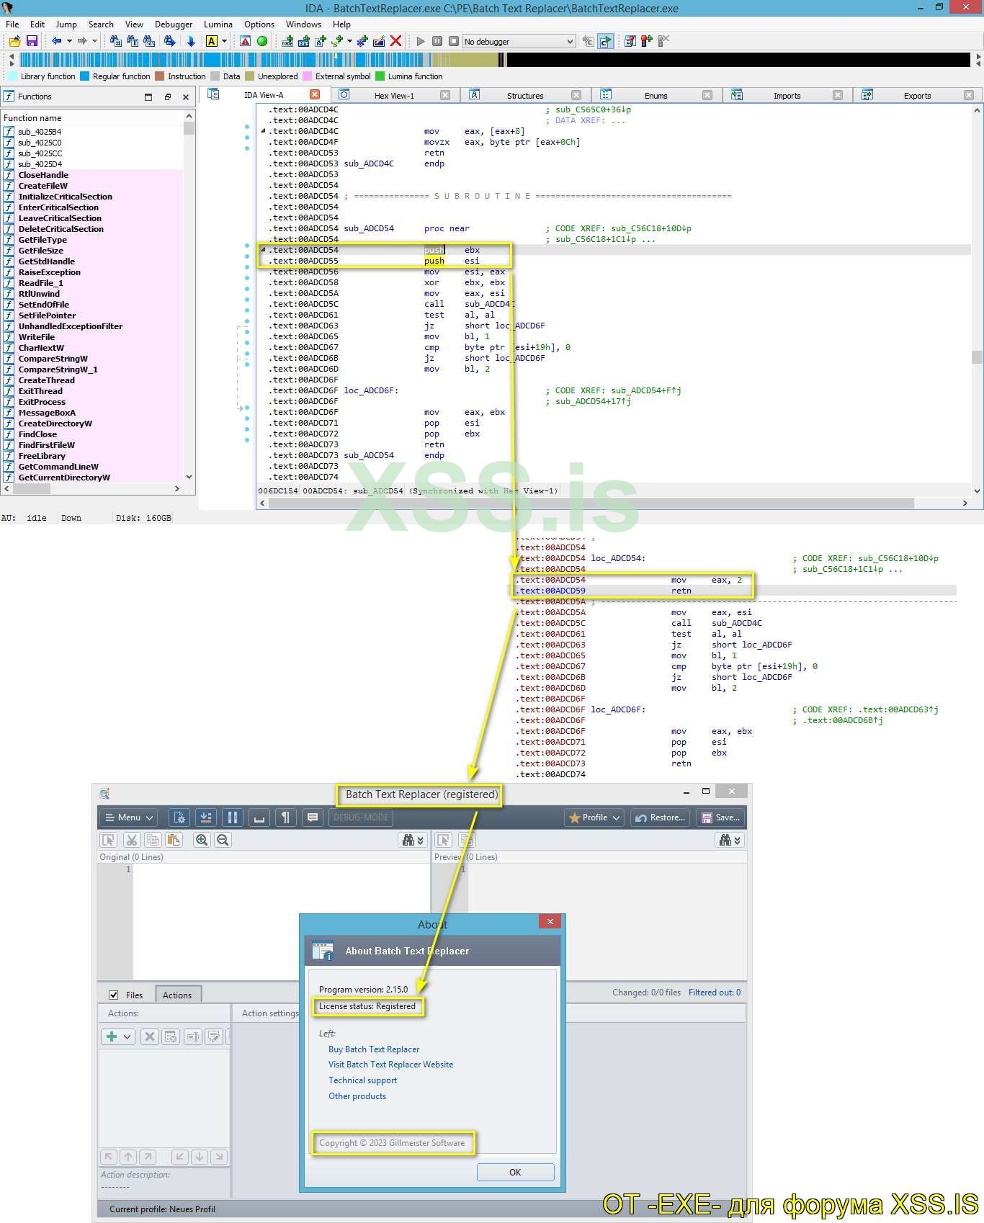Click the Save... button

(720, 817)
